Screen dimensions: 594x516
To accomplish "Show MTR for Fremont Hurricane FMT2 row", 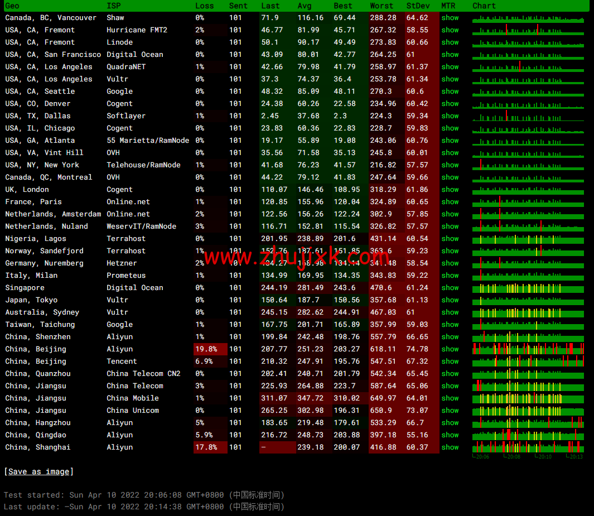I will click(450, 30).
